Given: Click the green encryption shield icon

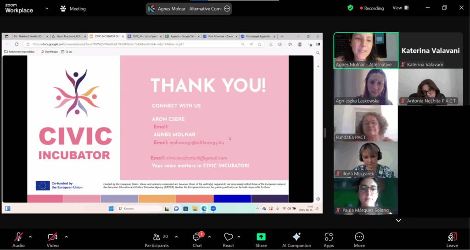Looking at the screenshot, I should (x=350, y=8).
